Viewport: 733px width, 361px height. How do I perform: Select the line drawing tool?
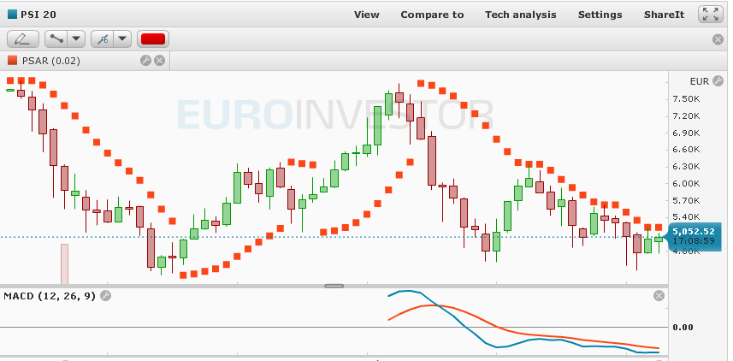56,38
